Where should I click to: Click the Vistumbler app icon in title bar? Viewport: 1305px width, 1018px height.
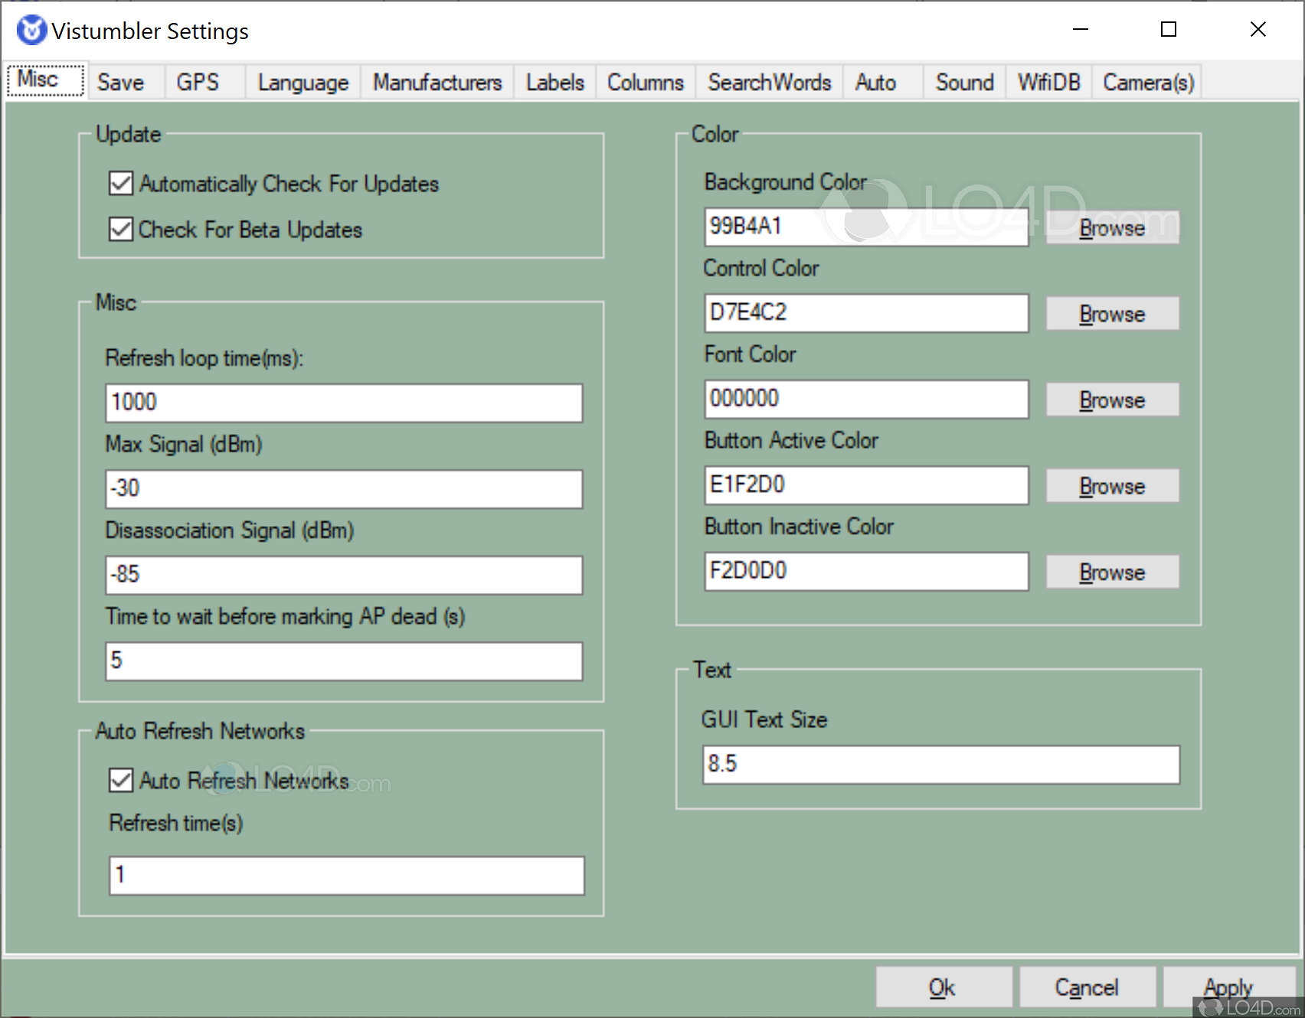[x=31, y=31]
